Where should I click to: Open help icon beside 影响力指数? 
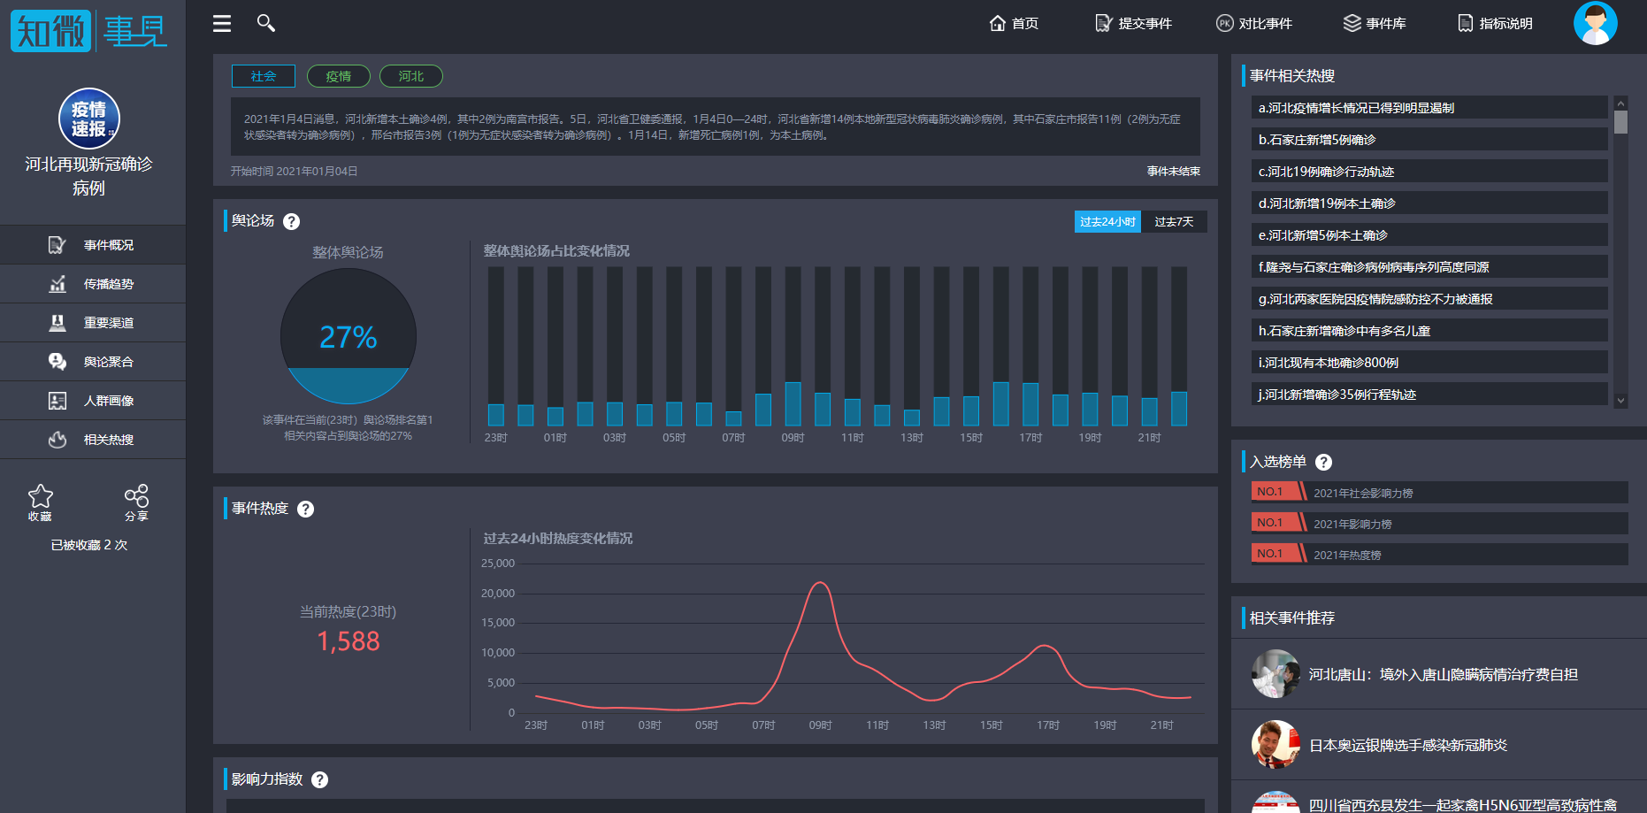[x=320, y=780]
